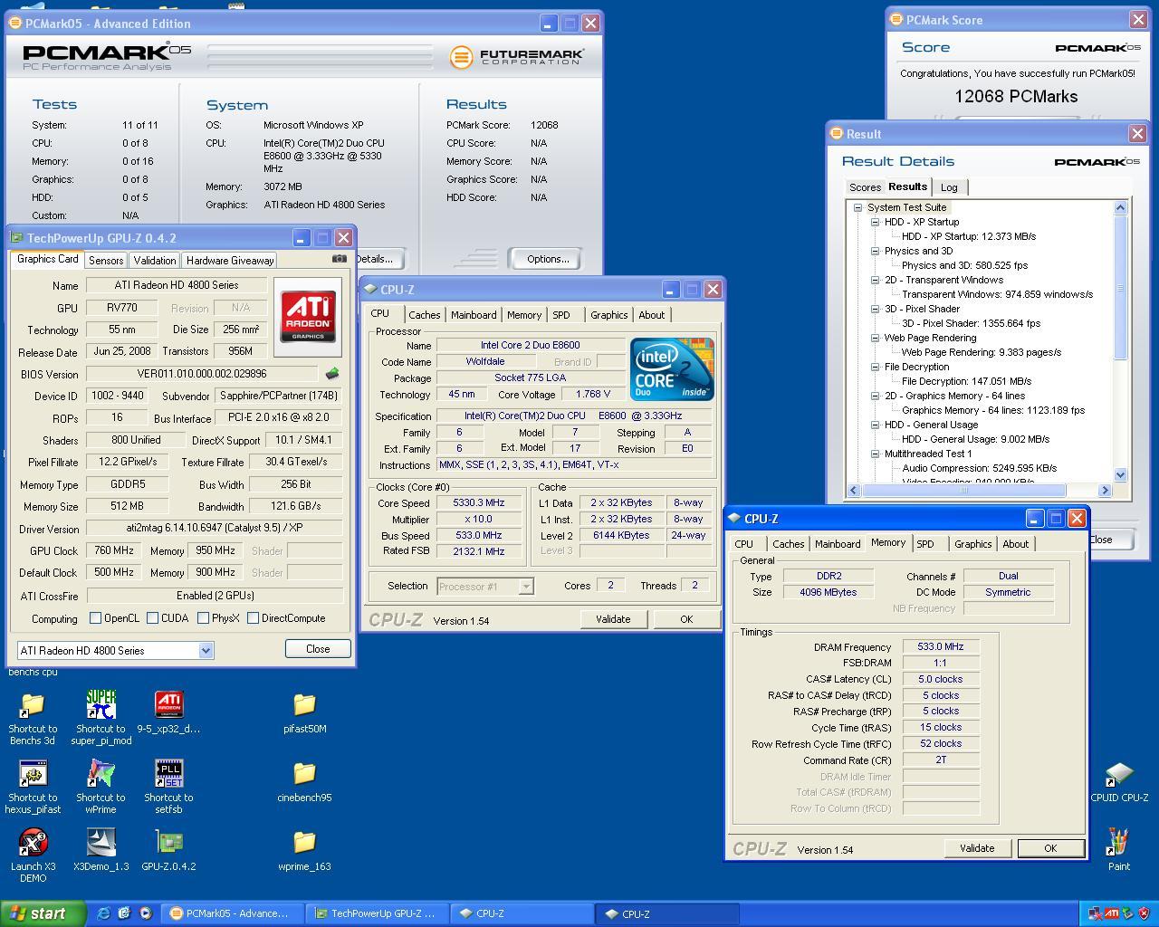This screenshot has height=927, width=1159.
Task: Open the SPD tab in CPU-Z memory window
Action: click(924, 544)
